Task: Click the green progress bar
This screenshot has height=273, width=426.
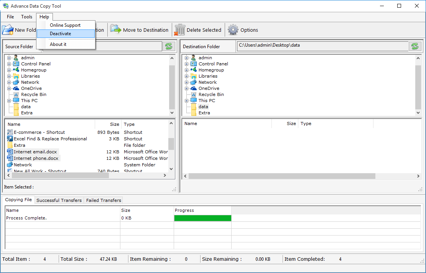Action: point(202,218)
